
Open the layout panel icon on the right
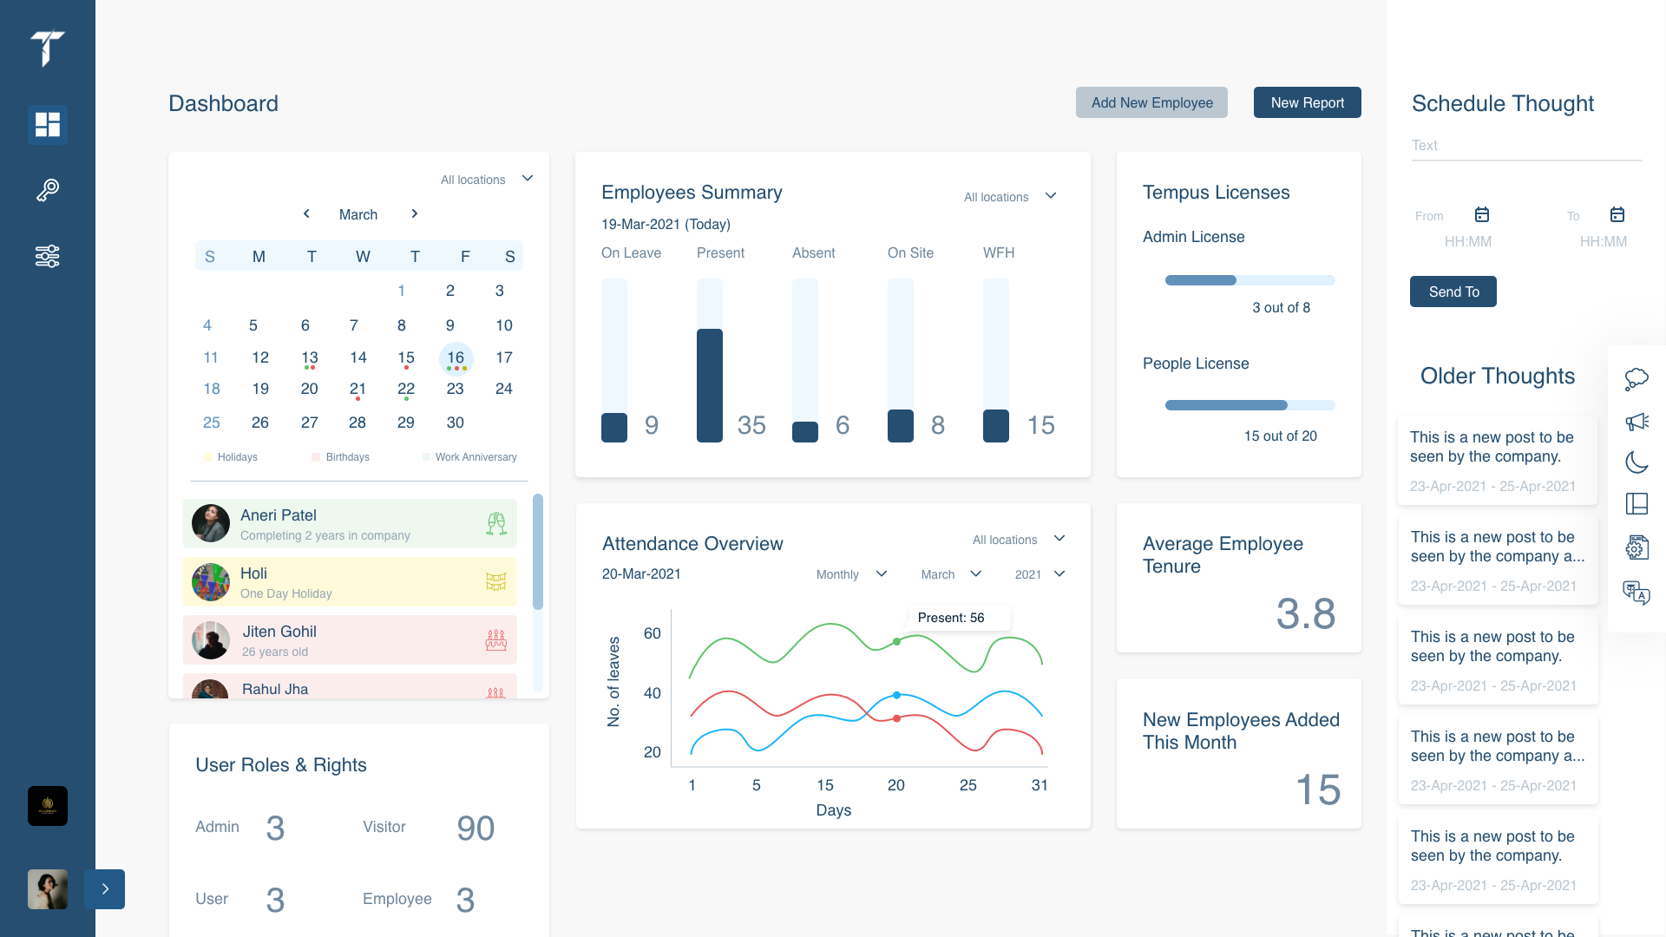(1637, 504)
